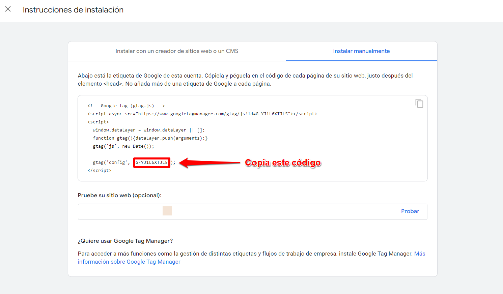This screenshot has height=294, width=503.
Task: Click the 'Instrucciones de instalación' title
Action: click(x=73, y=10)
